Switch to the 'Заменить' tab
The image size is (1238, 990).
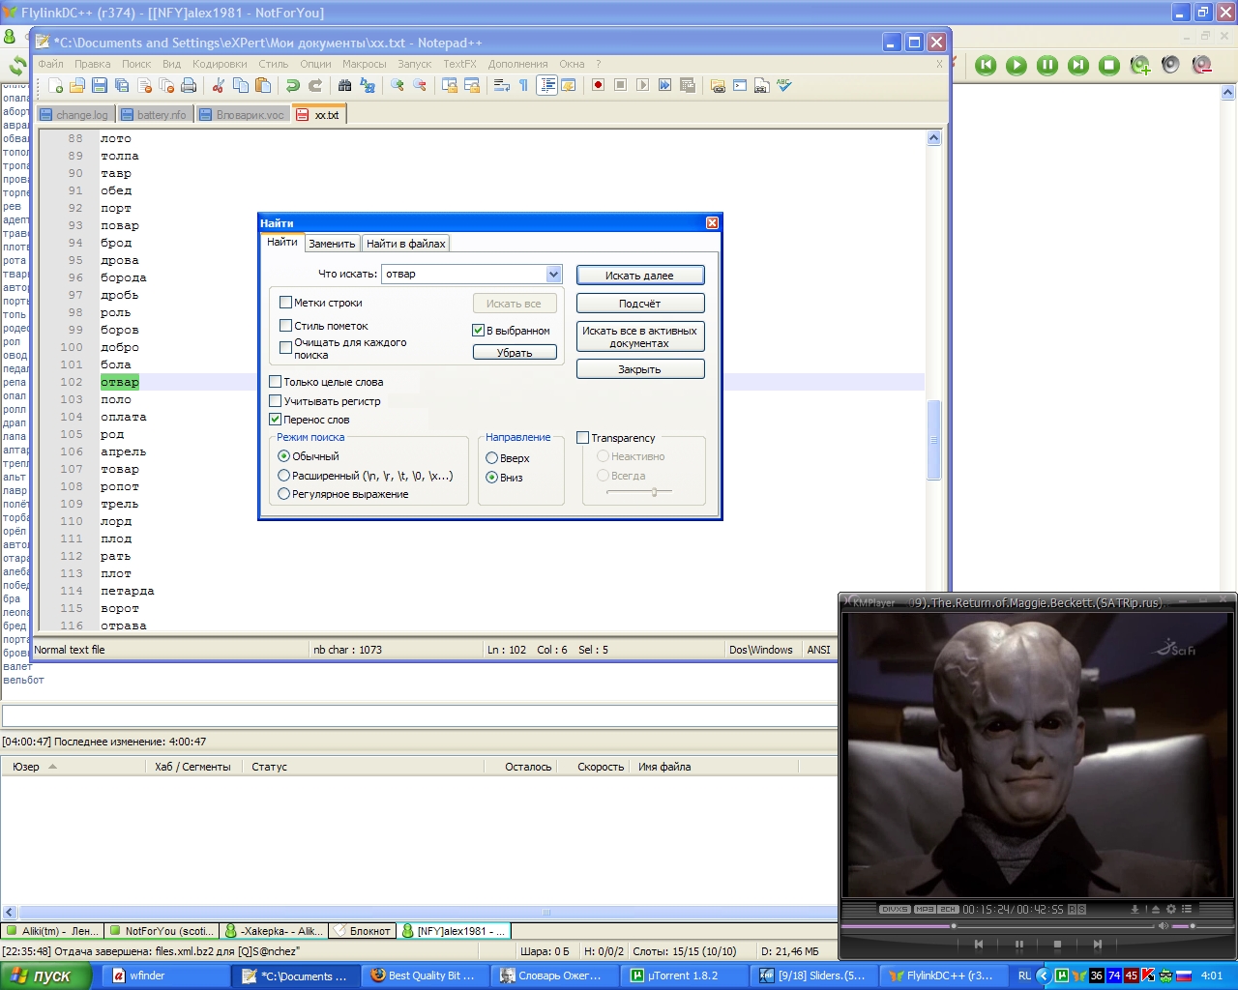pyautogui.click(x=332, y=244)
